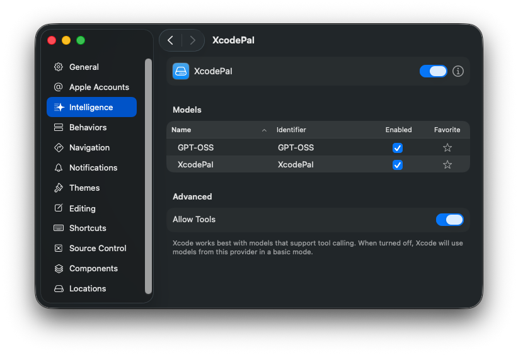Zoom the window with green button

[81, 40]
